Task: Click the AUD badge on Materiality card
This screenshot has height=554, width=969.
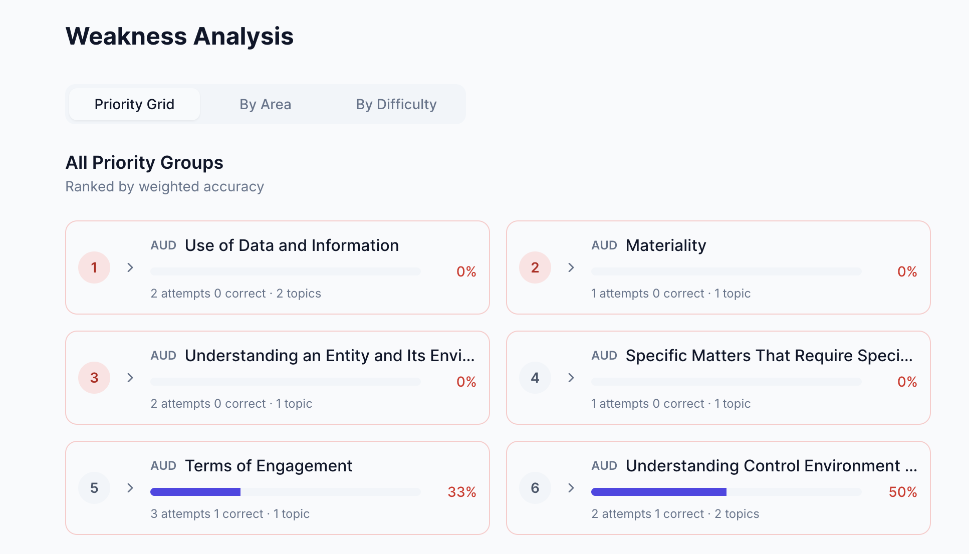Action: (604, 245)
